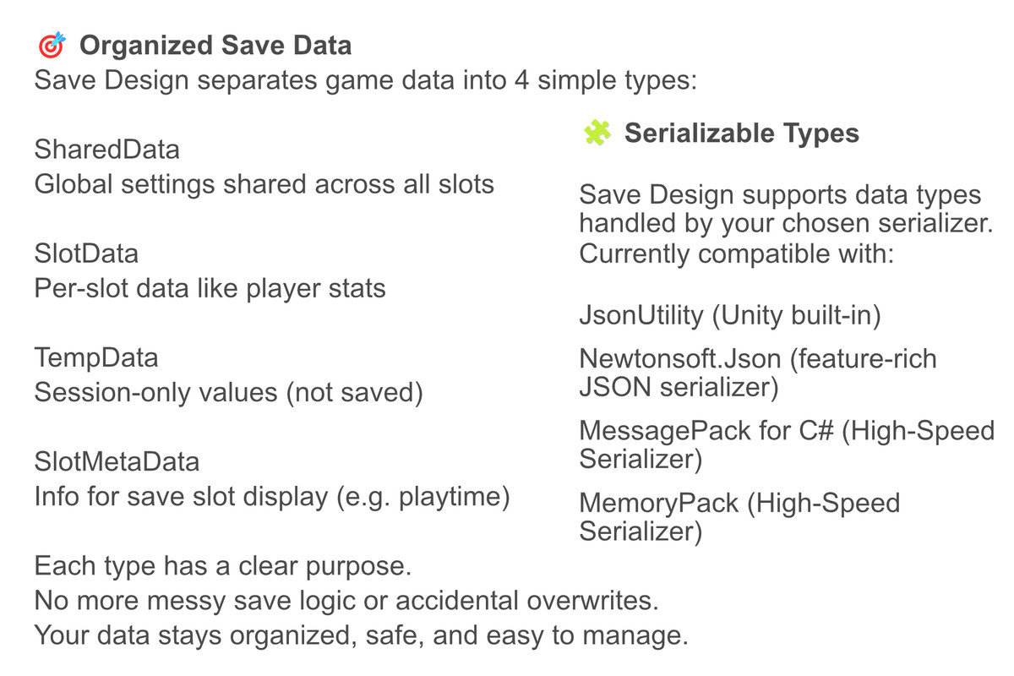1014x676 pixels.
Task: Select the SlotMetaData type name
Action: point(117,461)
